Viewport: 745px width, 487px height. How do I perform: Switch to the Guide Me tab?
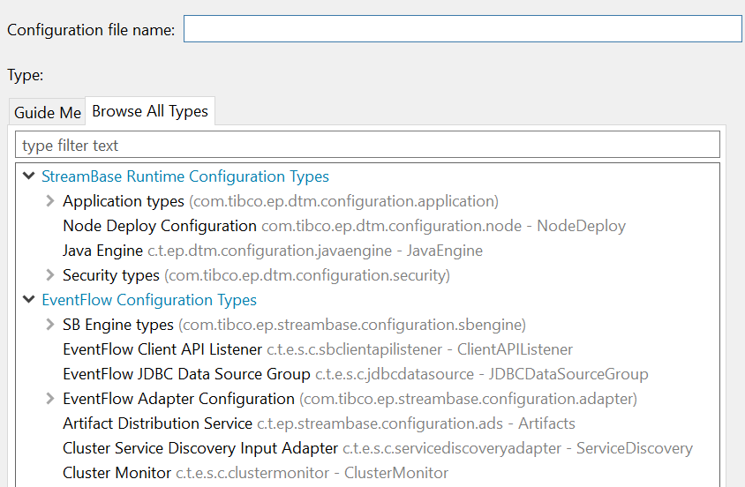click(x=47, y=112)
